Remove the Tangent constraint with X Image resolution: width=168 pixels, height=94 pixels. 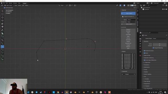click(134, 74)
